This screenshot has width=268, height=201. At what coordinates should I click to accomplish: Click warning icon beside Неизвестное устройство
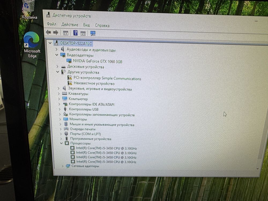coord(70,83)
